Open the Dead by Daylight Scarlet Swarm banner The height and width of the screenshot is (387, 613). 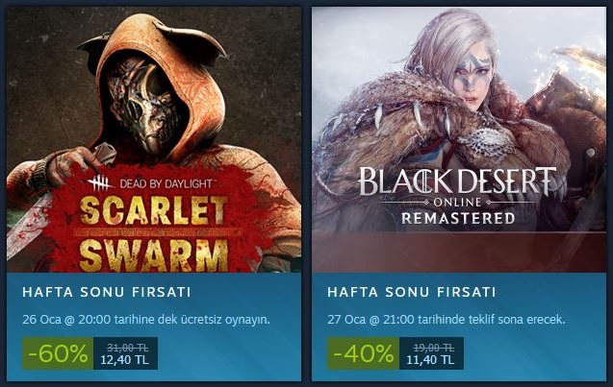coord(154,139)
